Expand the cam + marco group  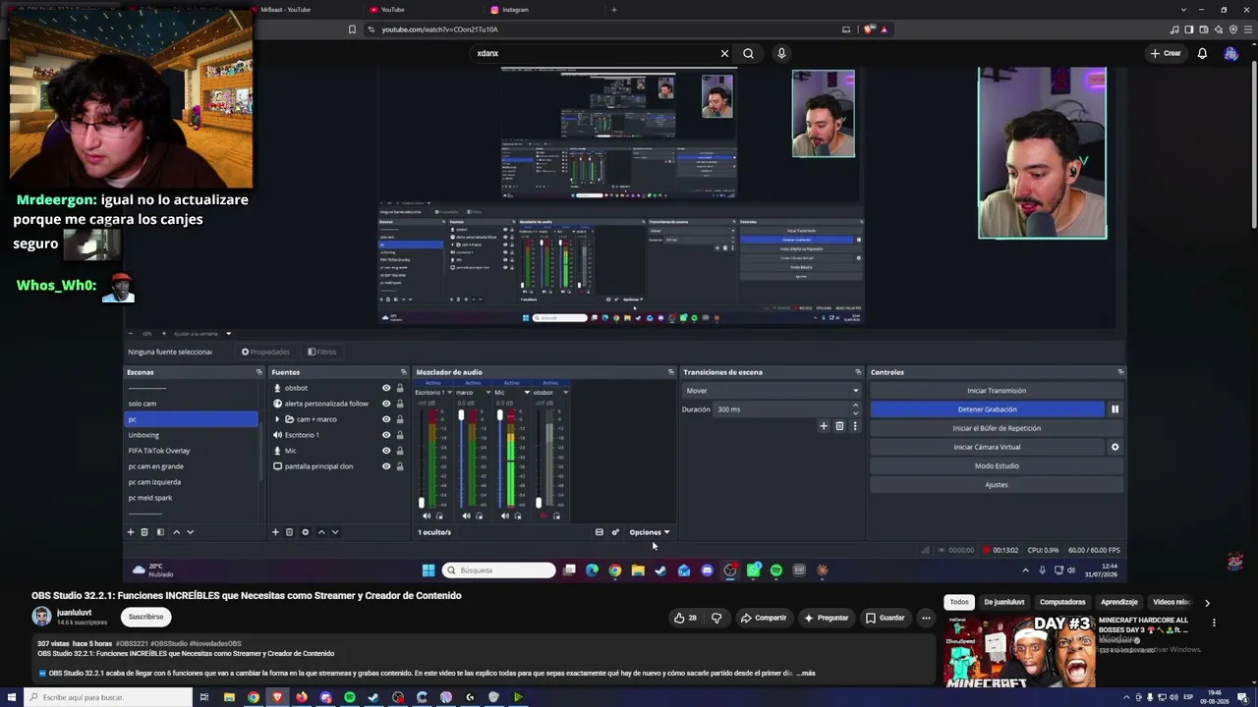pos(277,419)
